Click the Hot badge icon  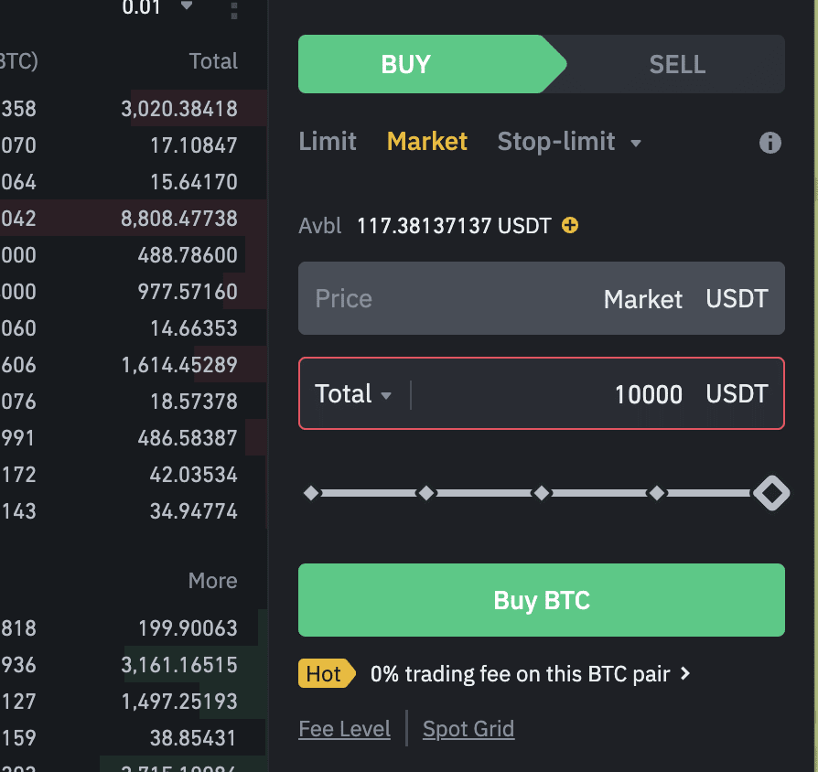click(x=325, y=674)
